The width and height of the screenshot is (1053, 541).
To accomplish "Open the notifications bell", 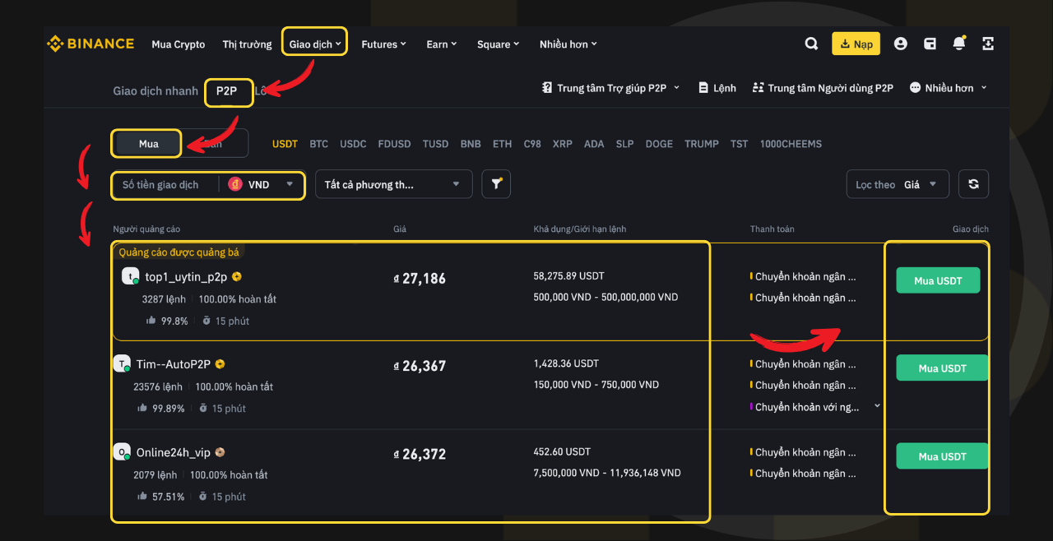I will (958, 44).
